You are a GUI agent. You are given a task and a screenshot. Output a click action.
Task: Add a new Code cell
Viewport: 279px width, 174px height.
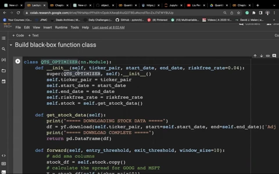pos(18,35)
